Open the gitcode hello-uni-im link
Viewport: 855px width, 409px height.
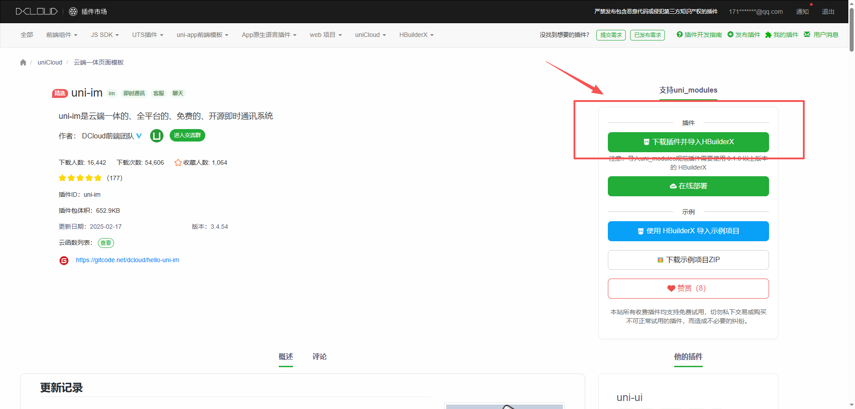[128, 260]
